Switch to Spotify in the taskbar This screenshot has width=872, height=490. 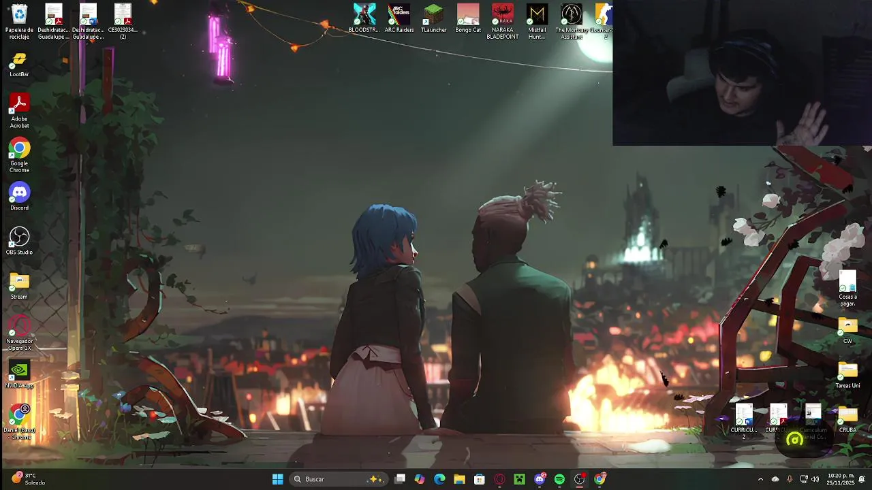pos(559,479)
